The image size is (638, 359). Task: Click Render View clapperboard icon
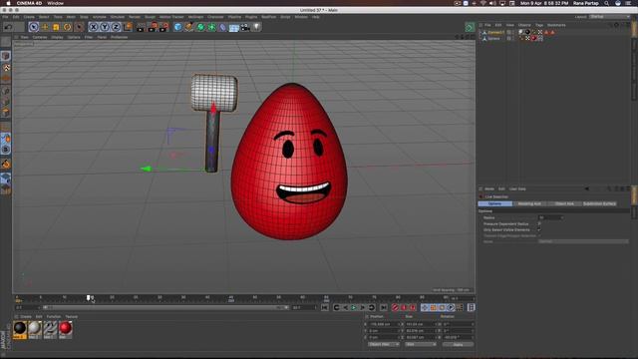(141, 27)
